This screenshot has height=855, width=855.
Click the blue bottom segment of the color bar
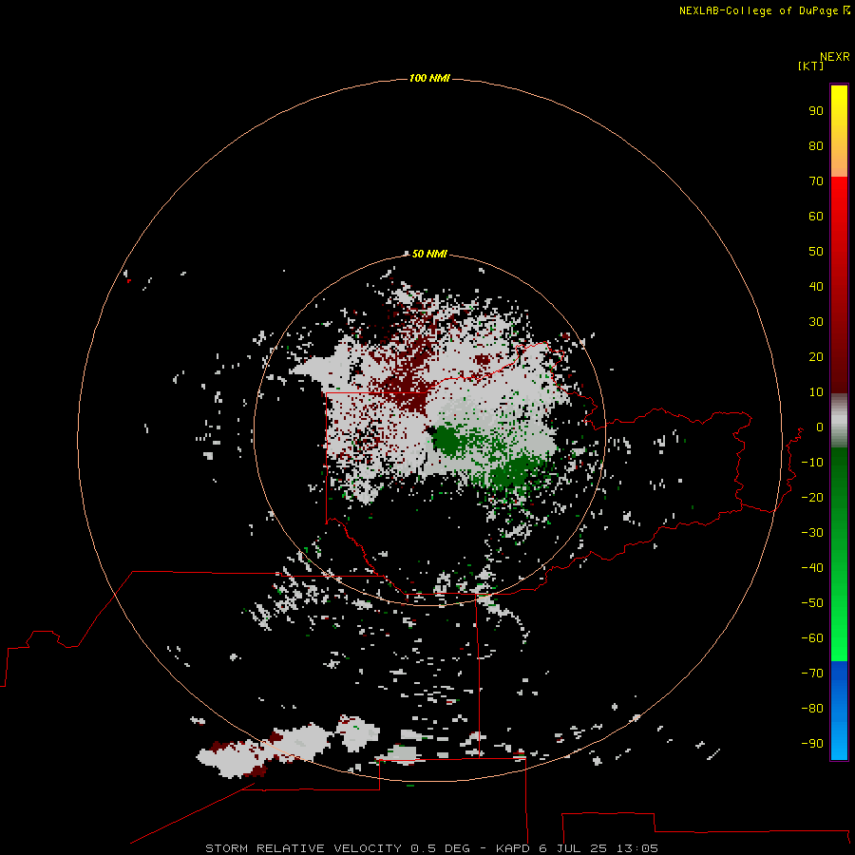pyautogui.click(x=839, y=711)
